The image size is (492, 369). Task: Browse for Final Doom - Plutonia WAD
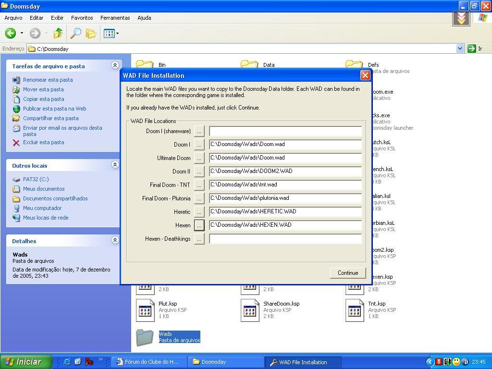199,198
